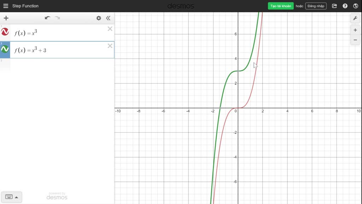Show the on-screen math keyboard

[10, 197]
